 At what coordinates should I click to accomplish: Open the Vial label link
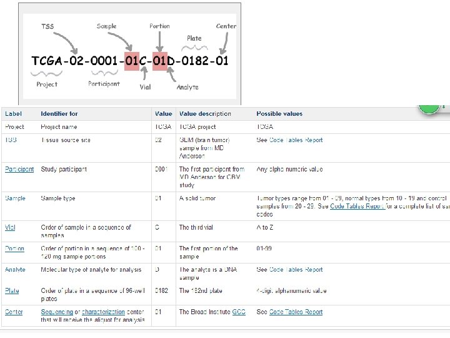point(9,228)
